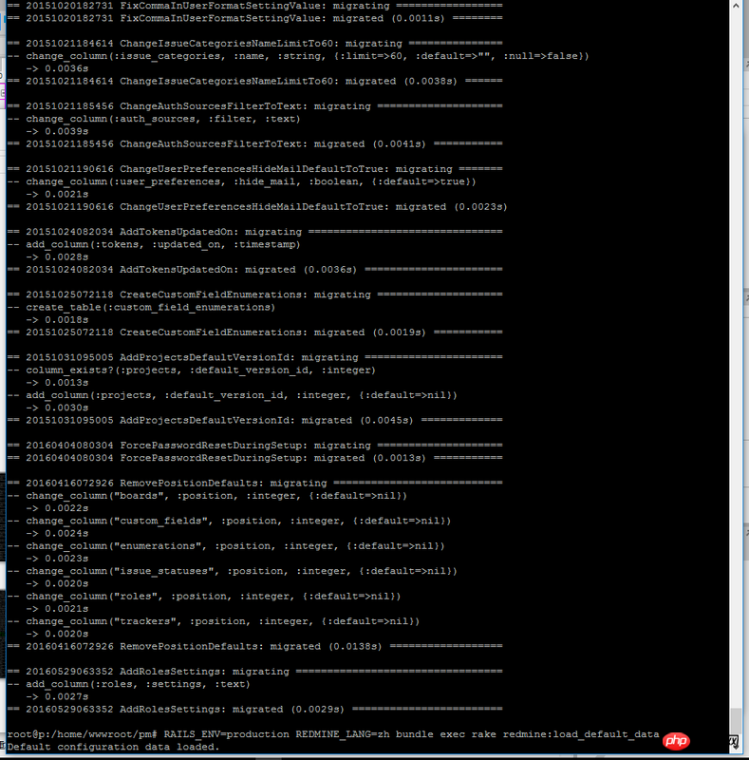Click the '-> 0.0018s' timing line
Screen dimensions: 749x760
point(57,320)
